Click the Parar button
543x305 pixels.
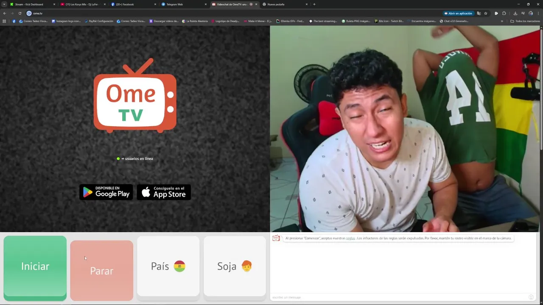coord(101,271)
